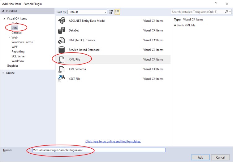Pick the XML File template icon
233x162 pixels.
tap(62, 59)
